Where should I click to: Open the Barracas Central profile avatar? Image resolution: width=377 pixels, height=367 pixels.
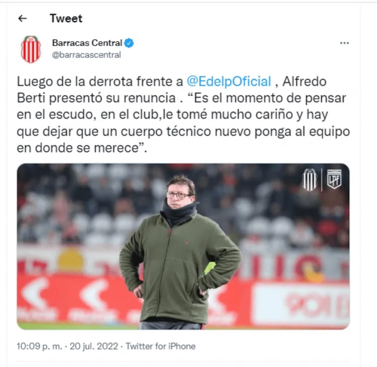(31, 49)
